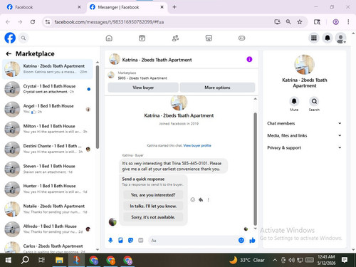
Task: Open the emoji picker in message box
Action: point(241,241)
